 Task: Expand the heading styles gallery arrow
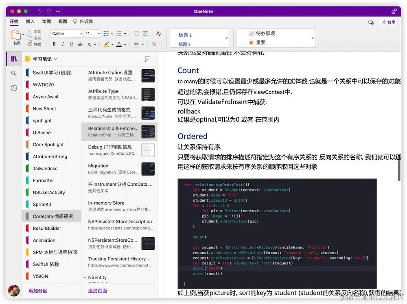[x=227, y=38]
